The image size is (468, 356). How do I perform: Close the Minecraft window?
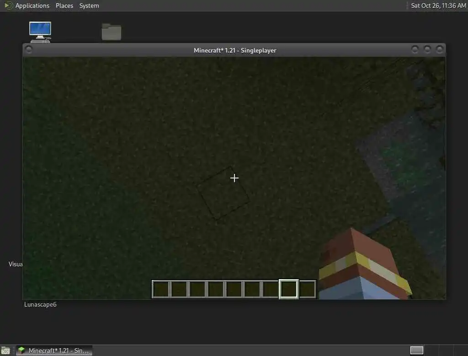(x=439, y=49)
